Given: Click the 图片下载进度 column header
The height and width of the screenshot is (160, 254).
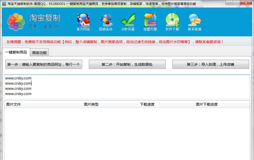Looking at the screenshot, I should point(222,104).
